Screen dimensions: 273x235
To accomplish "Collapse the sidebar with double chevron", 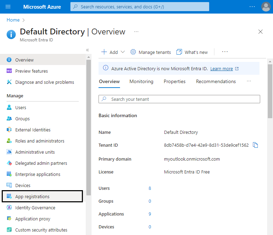I will 87,50.
